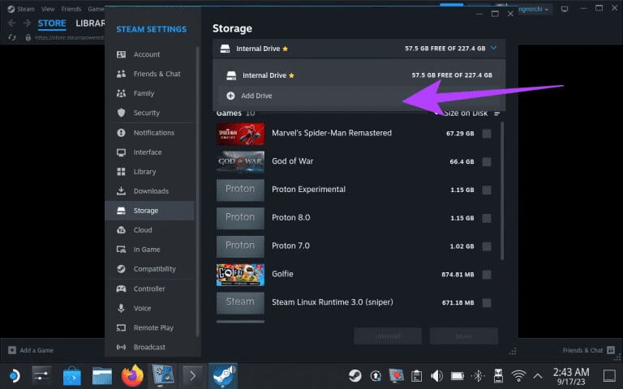This screenshot has width=623, height=389.
Task: Open the Wi-Fi network tray icon
Action: point(518,375)
